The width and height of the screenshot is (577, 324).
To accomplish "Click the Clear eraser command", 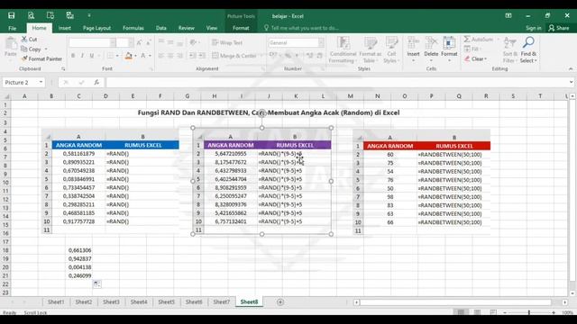I will [x=475, y=58].
